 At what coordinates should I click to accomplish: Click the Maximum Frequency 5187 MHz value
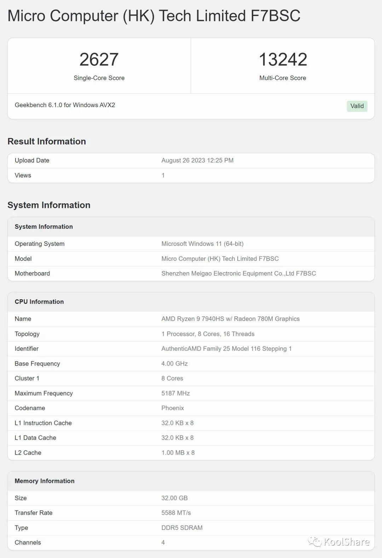click(x=175, y=393)
